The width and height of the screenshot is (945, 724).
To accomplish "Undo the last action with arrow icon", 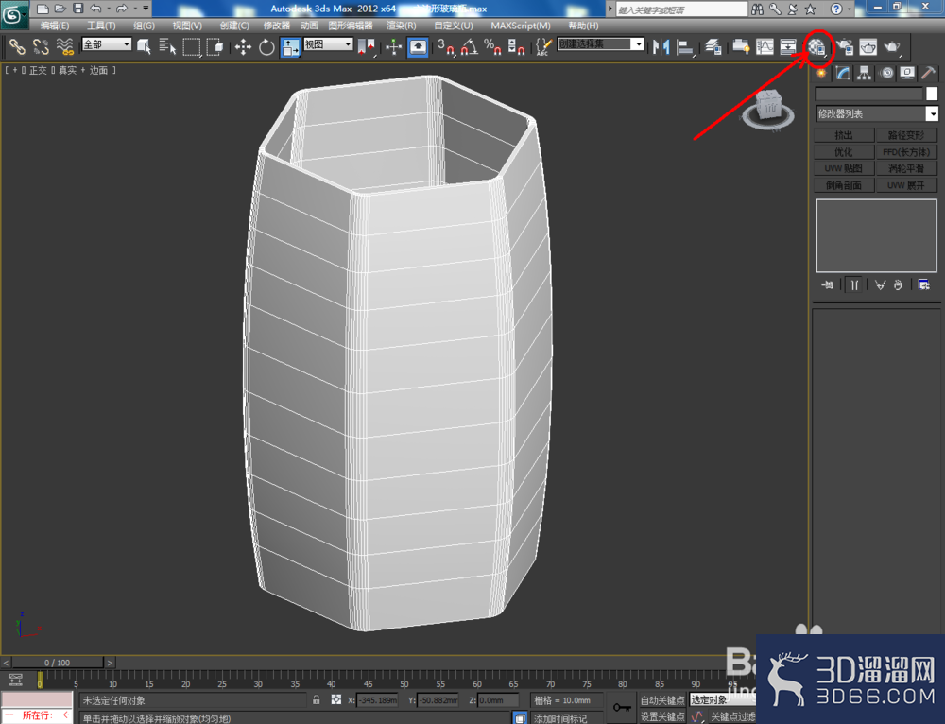I will click(x=95, y=9).
